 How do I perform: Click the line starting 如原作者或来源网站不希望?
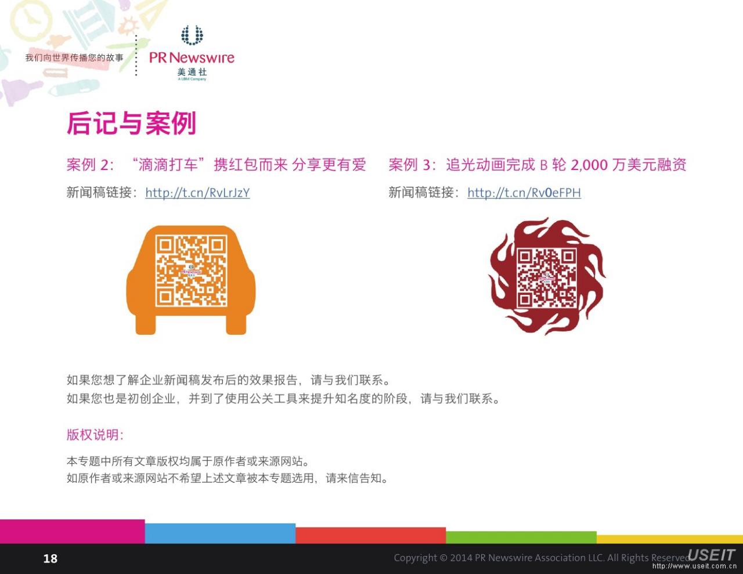[229, 478]
